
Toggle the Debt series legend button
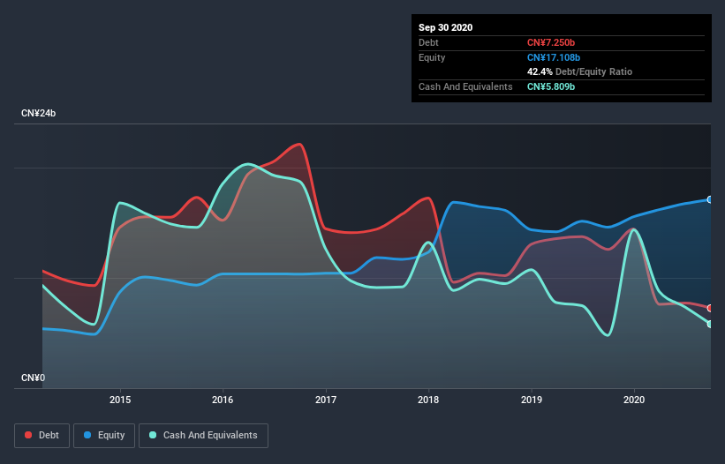(42, 436)
